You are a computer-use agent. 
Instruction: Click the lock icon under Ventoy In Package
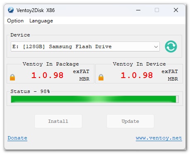pyautogui.click(x=12, y=77)
